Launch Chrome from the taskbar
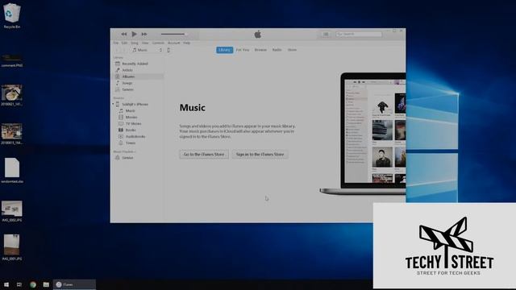This screenshot has height=290, width=516. (x=33, y=284)
